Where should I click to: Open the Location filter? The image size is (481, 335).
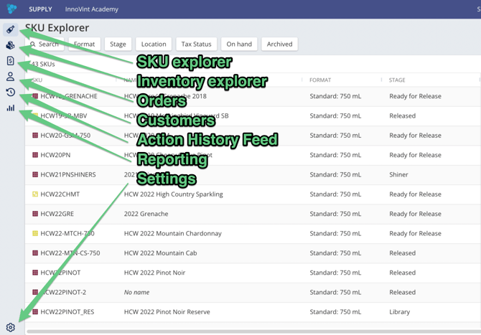[154, 44]
